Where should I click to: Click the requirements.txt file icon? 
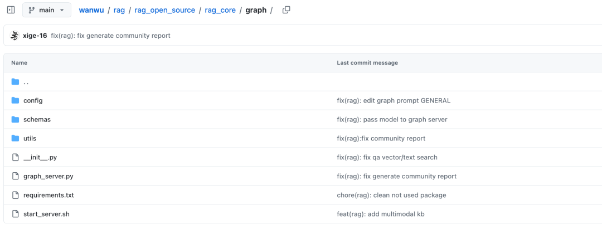coord(16,195)
